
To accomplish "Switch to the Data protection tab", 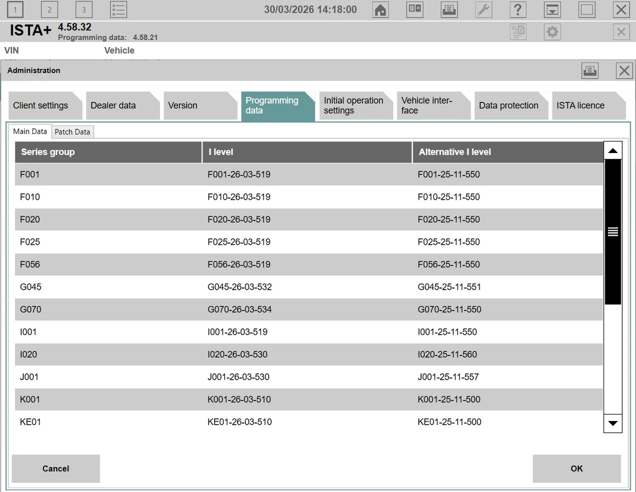I will click(x=511, y=105).
